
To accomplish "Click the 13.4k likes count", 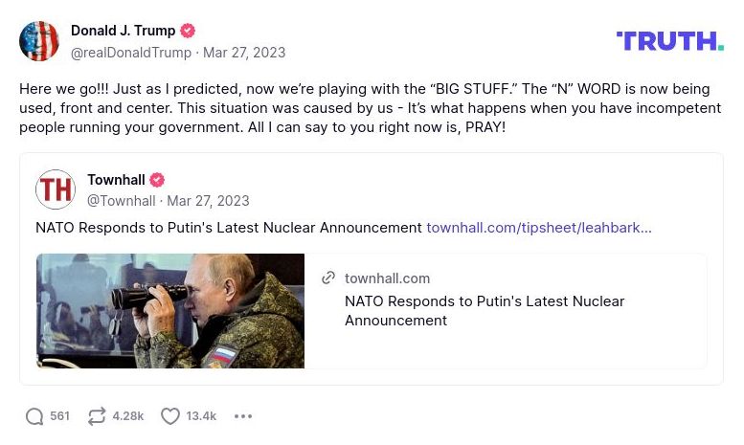I will coord(201,416).
